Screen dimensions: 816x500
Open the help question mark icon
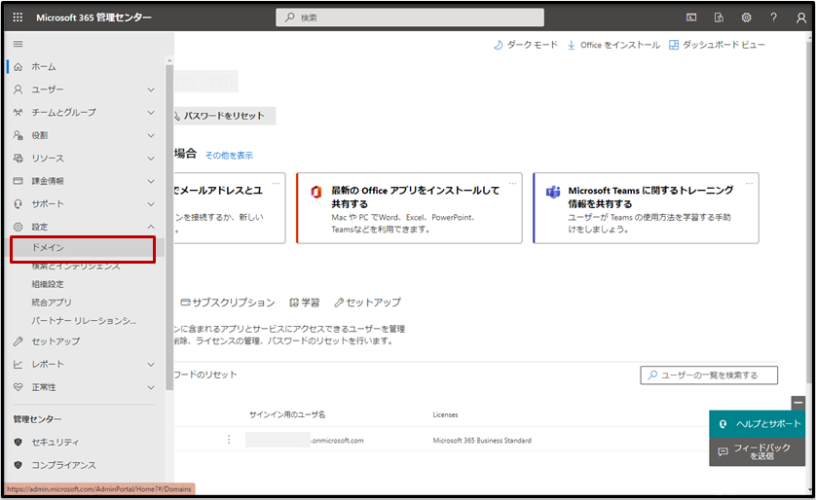tap(774, 18)
